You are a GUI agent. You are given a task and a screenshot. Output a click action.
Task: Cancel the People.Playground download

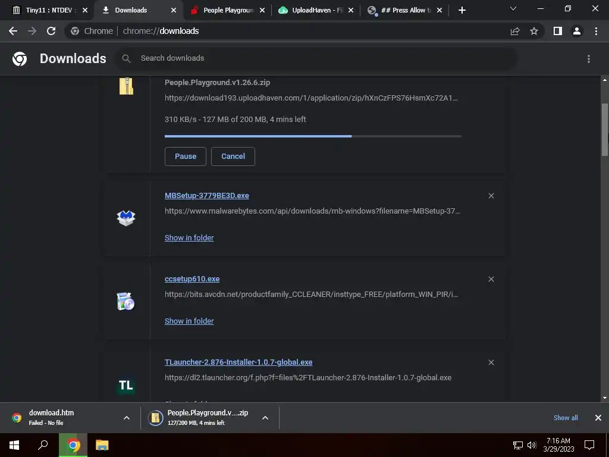point(233,156)
